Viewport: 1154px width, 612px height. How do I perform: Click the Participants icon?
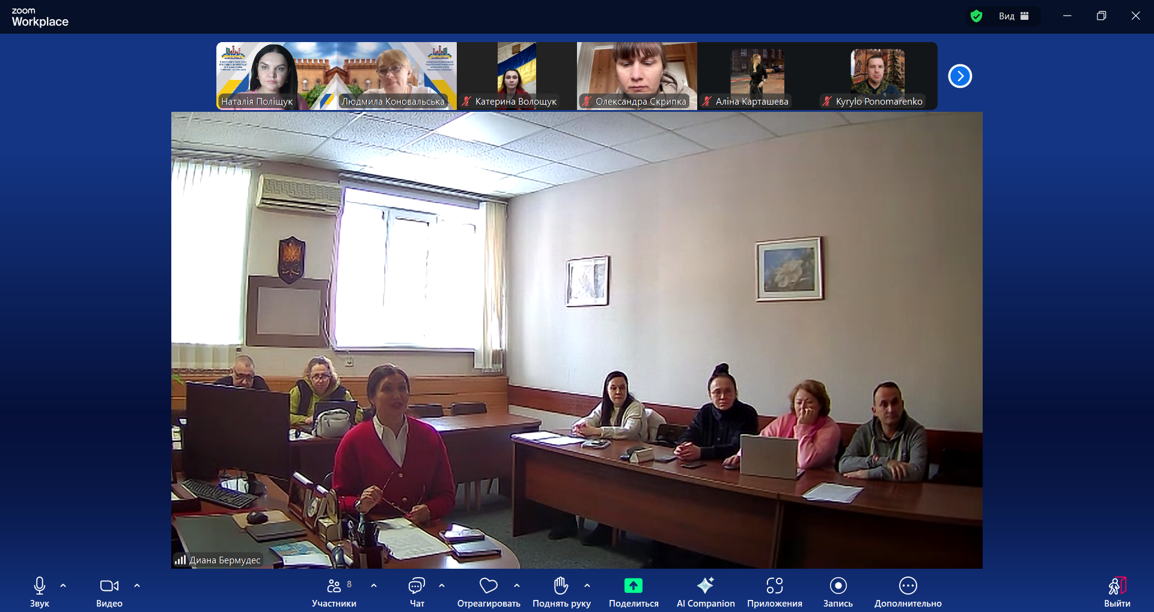(334, 586)
